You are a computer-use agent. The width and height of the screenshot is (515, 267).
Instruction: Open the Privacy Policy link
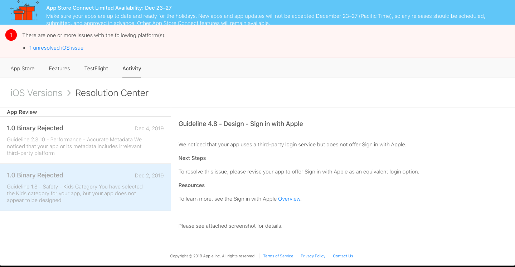pyautogui.click(x=313, y=256)
